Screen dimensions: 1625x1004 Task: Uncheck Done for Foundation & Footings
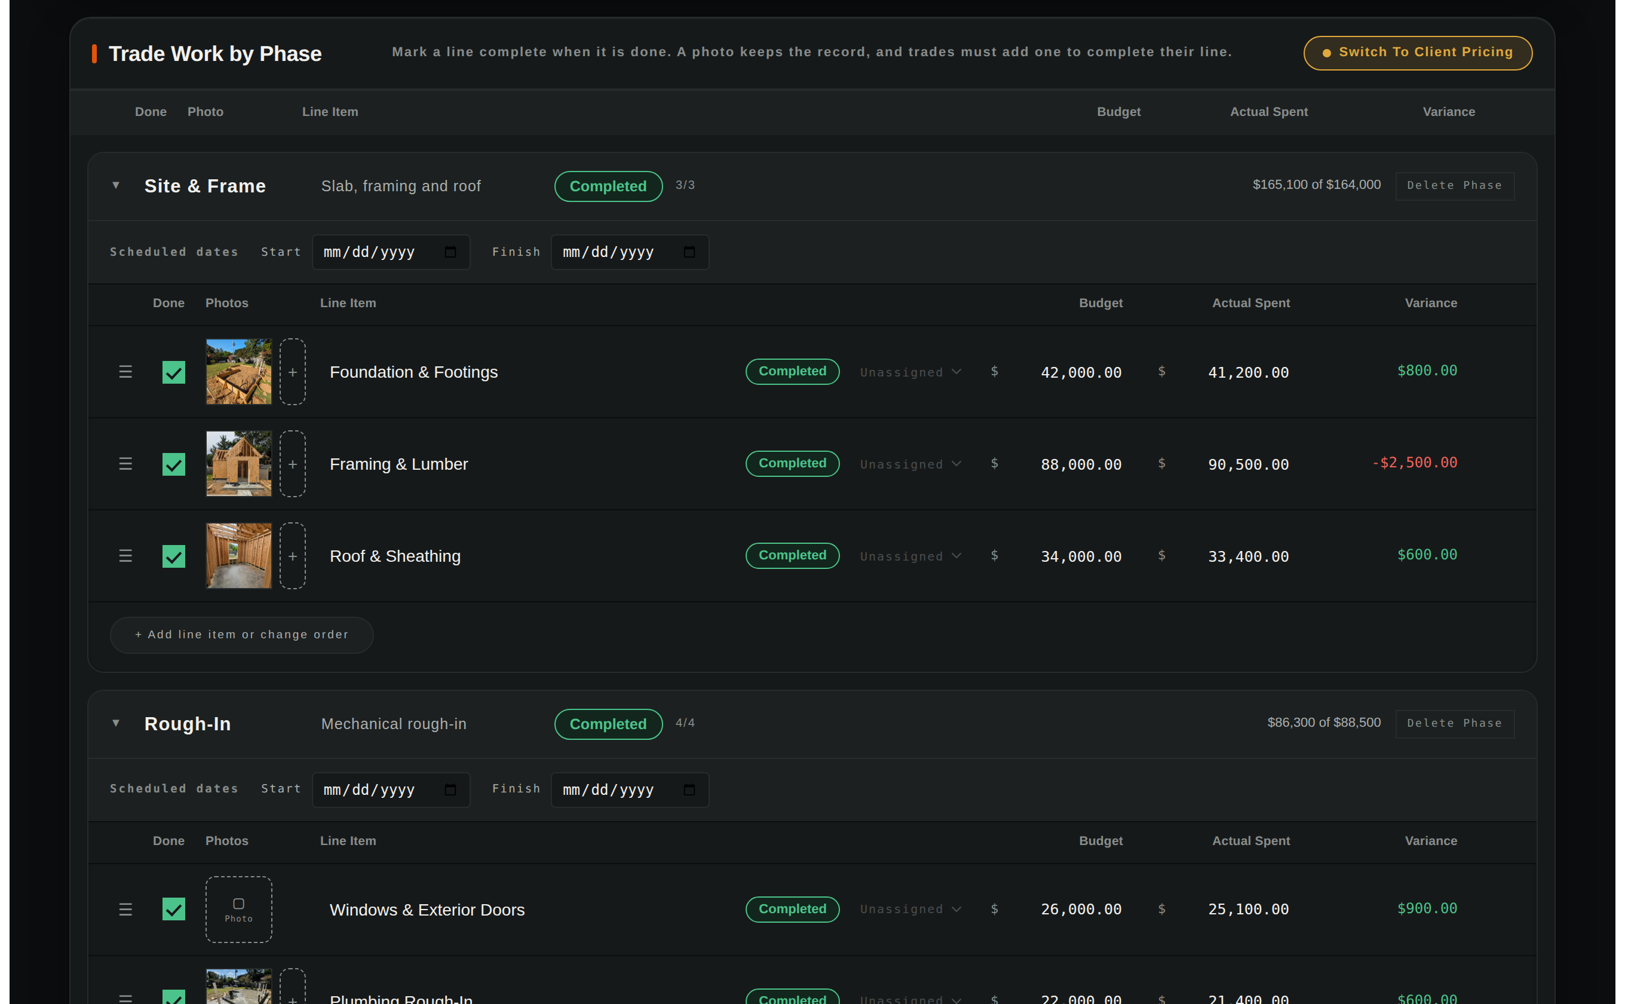click(174, 372)
